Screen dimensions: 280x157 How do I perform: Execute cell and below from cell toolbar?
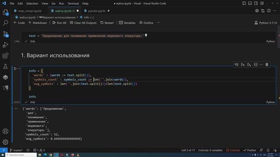249,65
